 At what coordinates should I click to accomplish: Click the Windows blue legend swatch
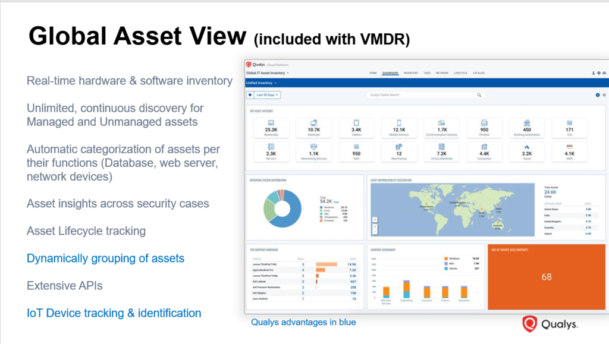321,207
